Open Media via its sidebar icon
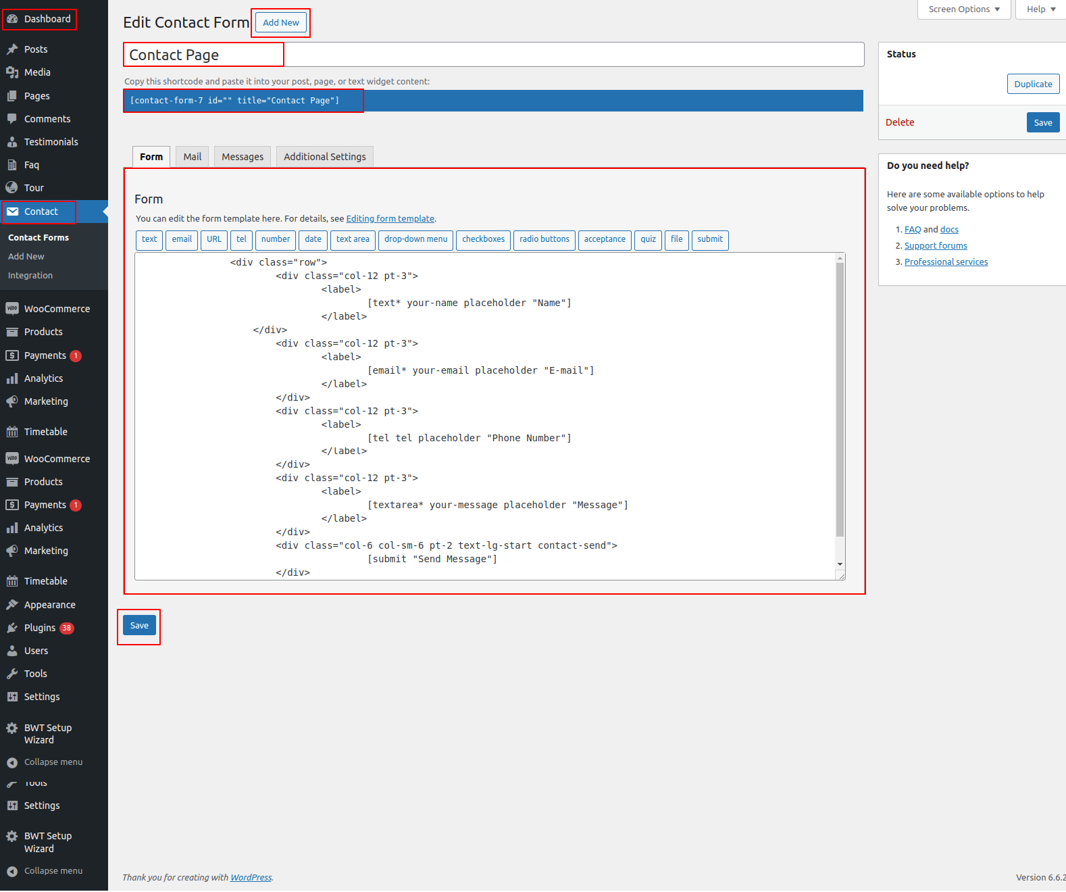 click(x=12, y=72)
